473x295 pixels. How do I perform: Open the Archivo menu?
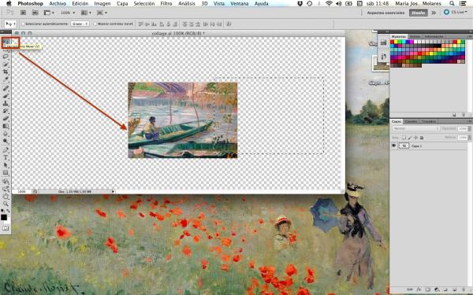click(x=58, y=4)
